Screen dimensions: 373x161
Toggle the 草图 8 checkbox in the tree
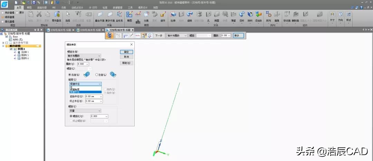[x=11, y=49]
